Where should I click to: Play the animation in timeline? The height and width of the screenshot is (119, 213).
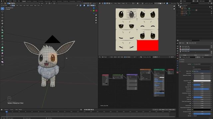(x=90, y=110)
